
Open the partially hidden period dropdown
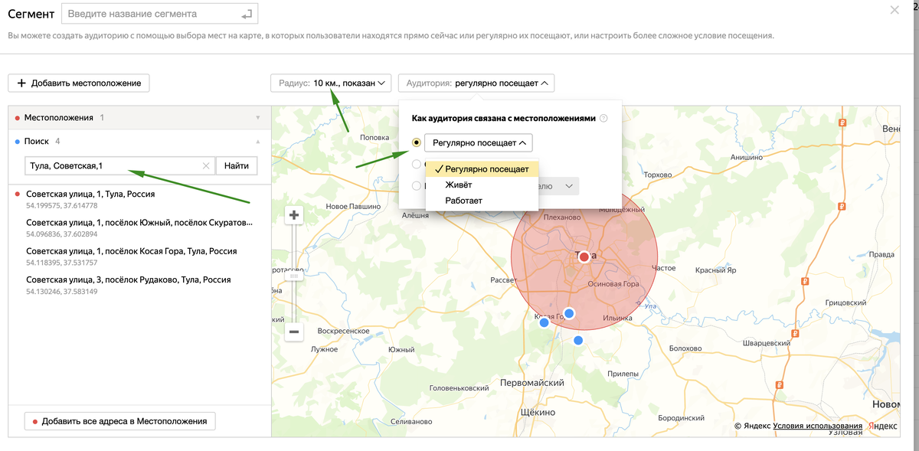pyautogui.click(x=559, y=185)
